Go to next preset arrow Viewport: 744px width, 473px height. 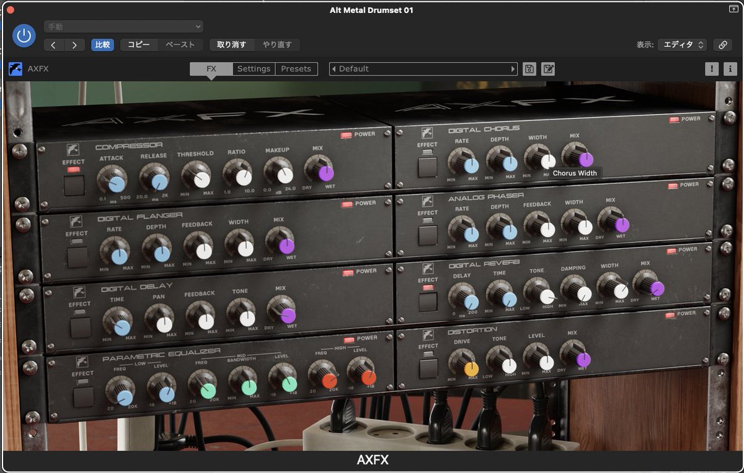[x=75, y=45]
